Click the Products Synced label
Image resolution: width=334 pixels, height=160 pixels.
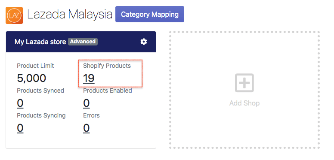pyautogui.click(x=40, y=91)
